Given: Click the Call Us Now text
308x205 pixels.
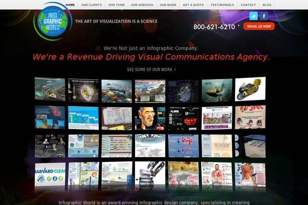Looking at the screenshot, I should [206, 23].
